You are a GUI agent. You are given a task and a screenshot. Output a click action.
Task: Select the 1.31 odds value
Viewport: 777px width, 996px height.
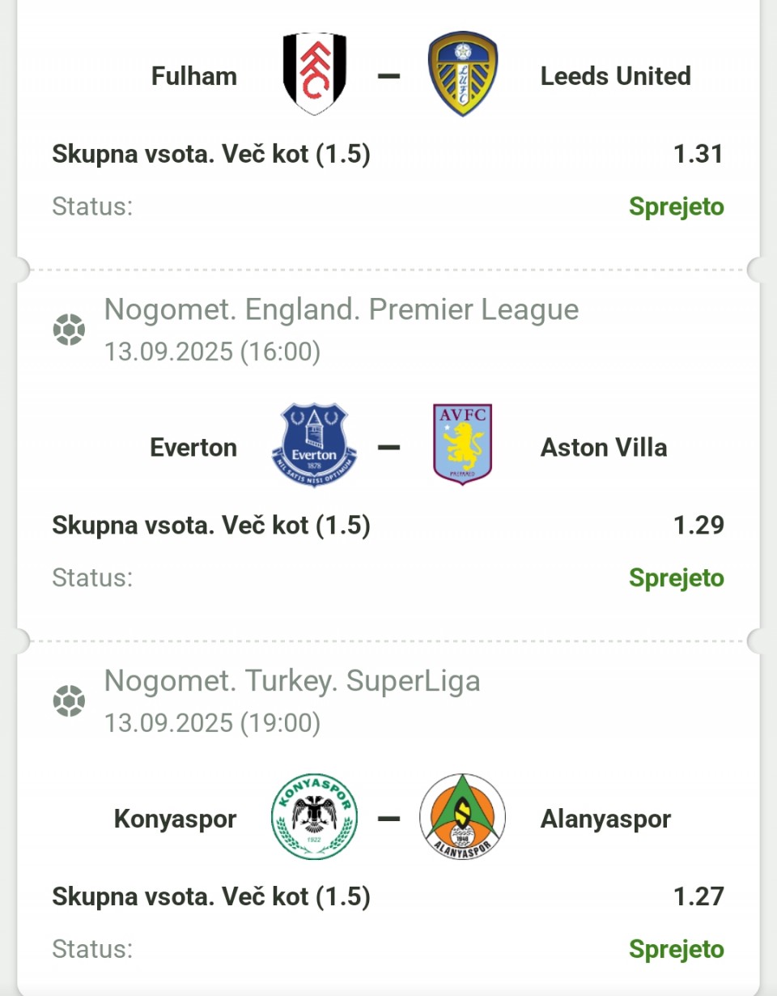(698, 153)
